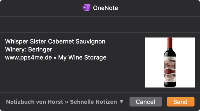This screenshot has width=200, height=111.
Task: Choose the Notizbuch von Horst notebook label
Action: click(x=34, y=102)
